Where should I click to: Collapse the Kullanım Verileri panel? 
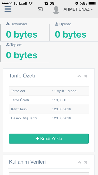click(79, 162)
